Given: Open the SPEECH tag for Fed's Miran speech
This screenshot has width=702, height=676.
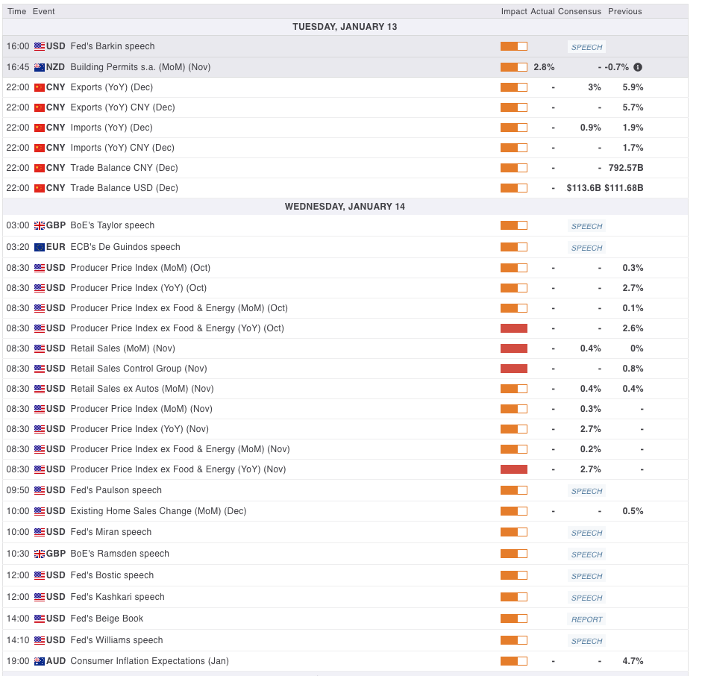Looking at the screenshot, I should pos(586,533).
